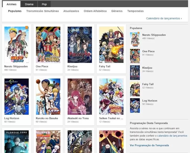The width and height of the screenshot is (190, 153).
Task: Switch to the Pop tab
Action: pos(44,4)
